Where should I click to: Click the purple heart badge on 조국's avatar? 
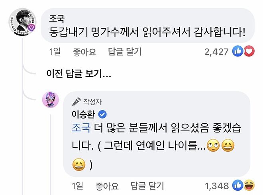pyautogui.click(x=32, y=27)
